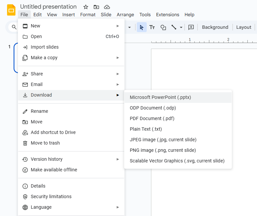
Task: Click the add comment icon
Action: tap(191, 27)
